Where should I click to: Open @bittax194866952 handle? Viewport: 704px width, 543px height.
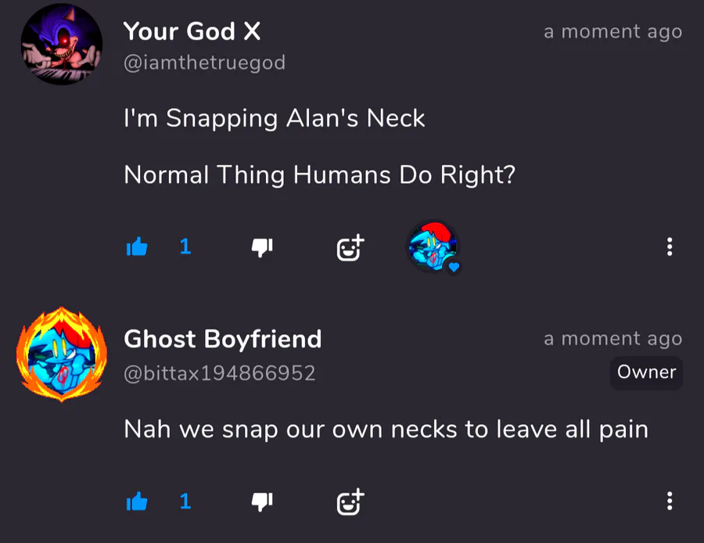pos(220,373)
